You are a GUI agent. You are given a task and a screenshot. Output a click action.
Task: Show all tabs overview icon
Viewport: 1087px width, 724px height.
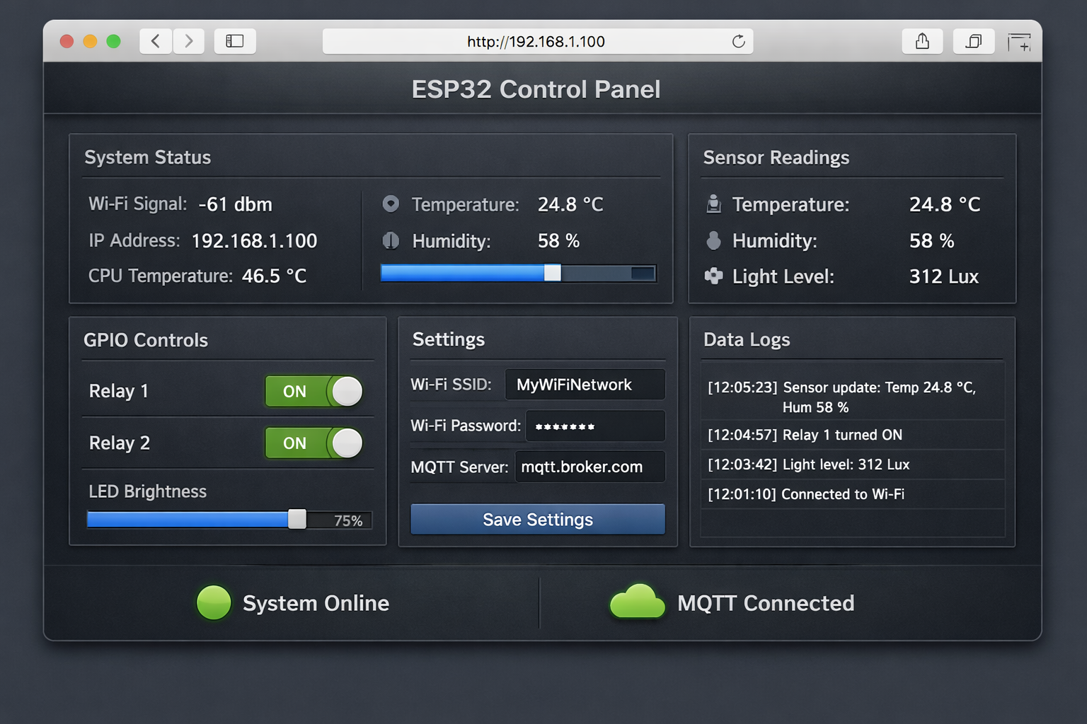[974, 41]
